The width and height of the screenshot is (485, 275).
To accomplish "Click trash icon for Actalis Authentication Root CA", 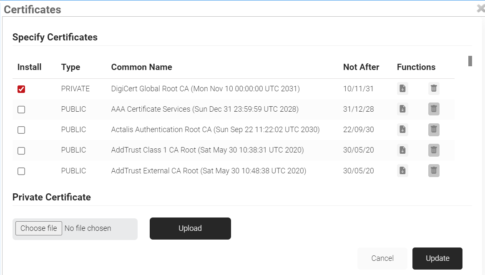I will 434,129.
